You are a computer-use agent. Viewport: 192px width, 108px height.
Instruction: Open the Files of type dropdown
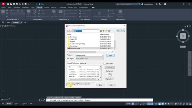click(90, 59)
